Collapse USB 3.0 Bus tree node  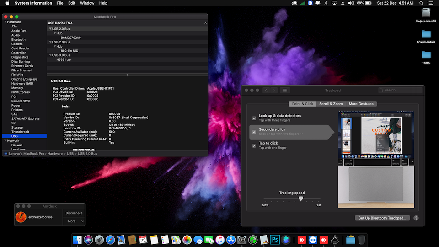click(50, 55)
